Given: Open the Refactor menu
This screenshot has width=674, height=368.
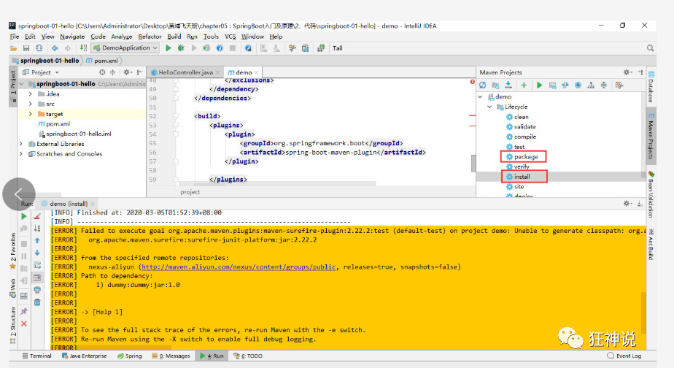Looking at the screenshot, I should (x=150, y=37).
